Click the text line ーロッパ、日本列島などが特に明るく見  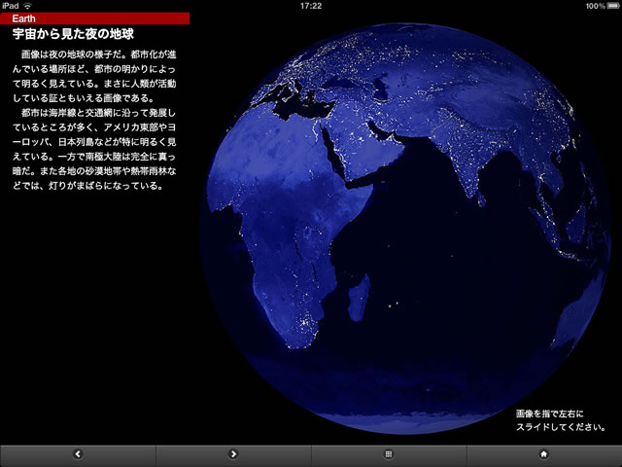[x=94, y=142]
